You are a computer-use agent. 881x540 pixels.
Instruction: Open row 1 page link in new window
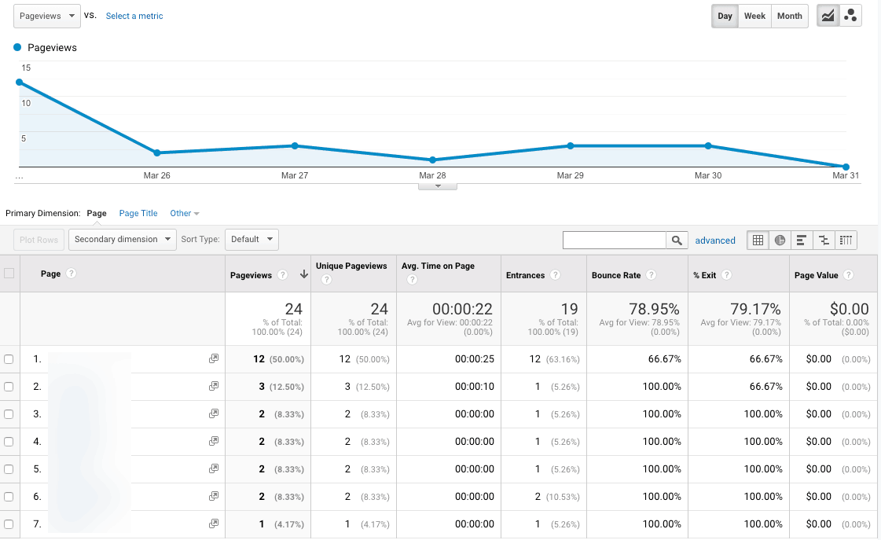tap(213, 358)
